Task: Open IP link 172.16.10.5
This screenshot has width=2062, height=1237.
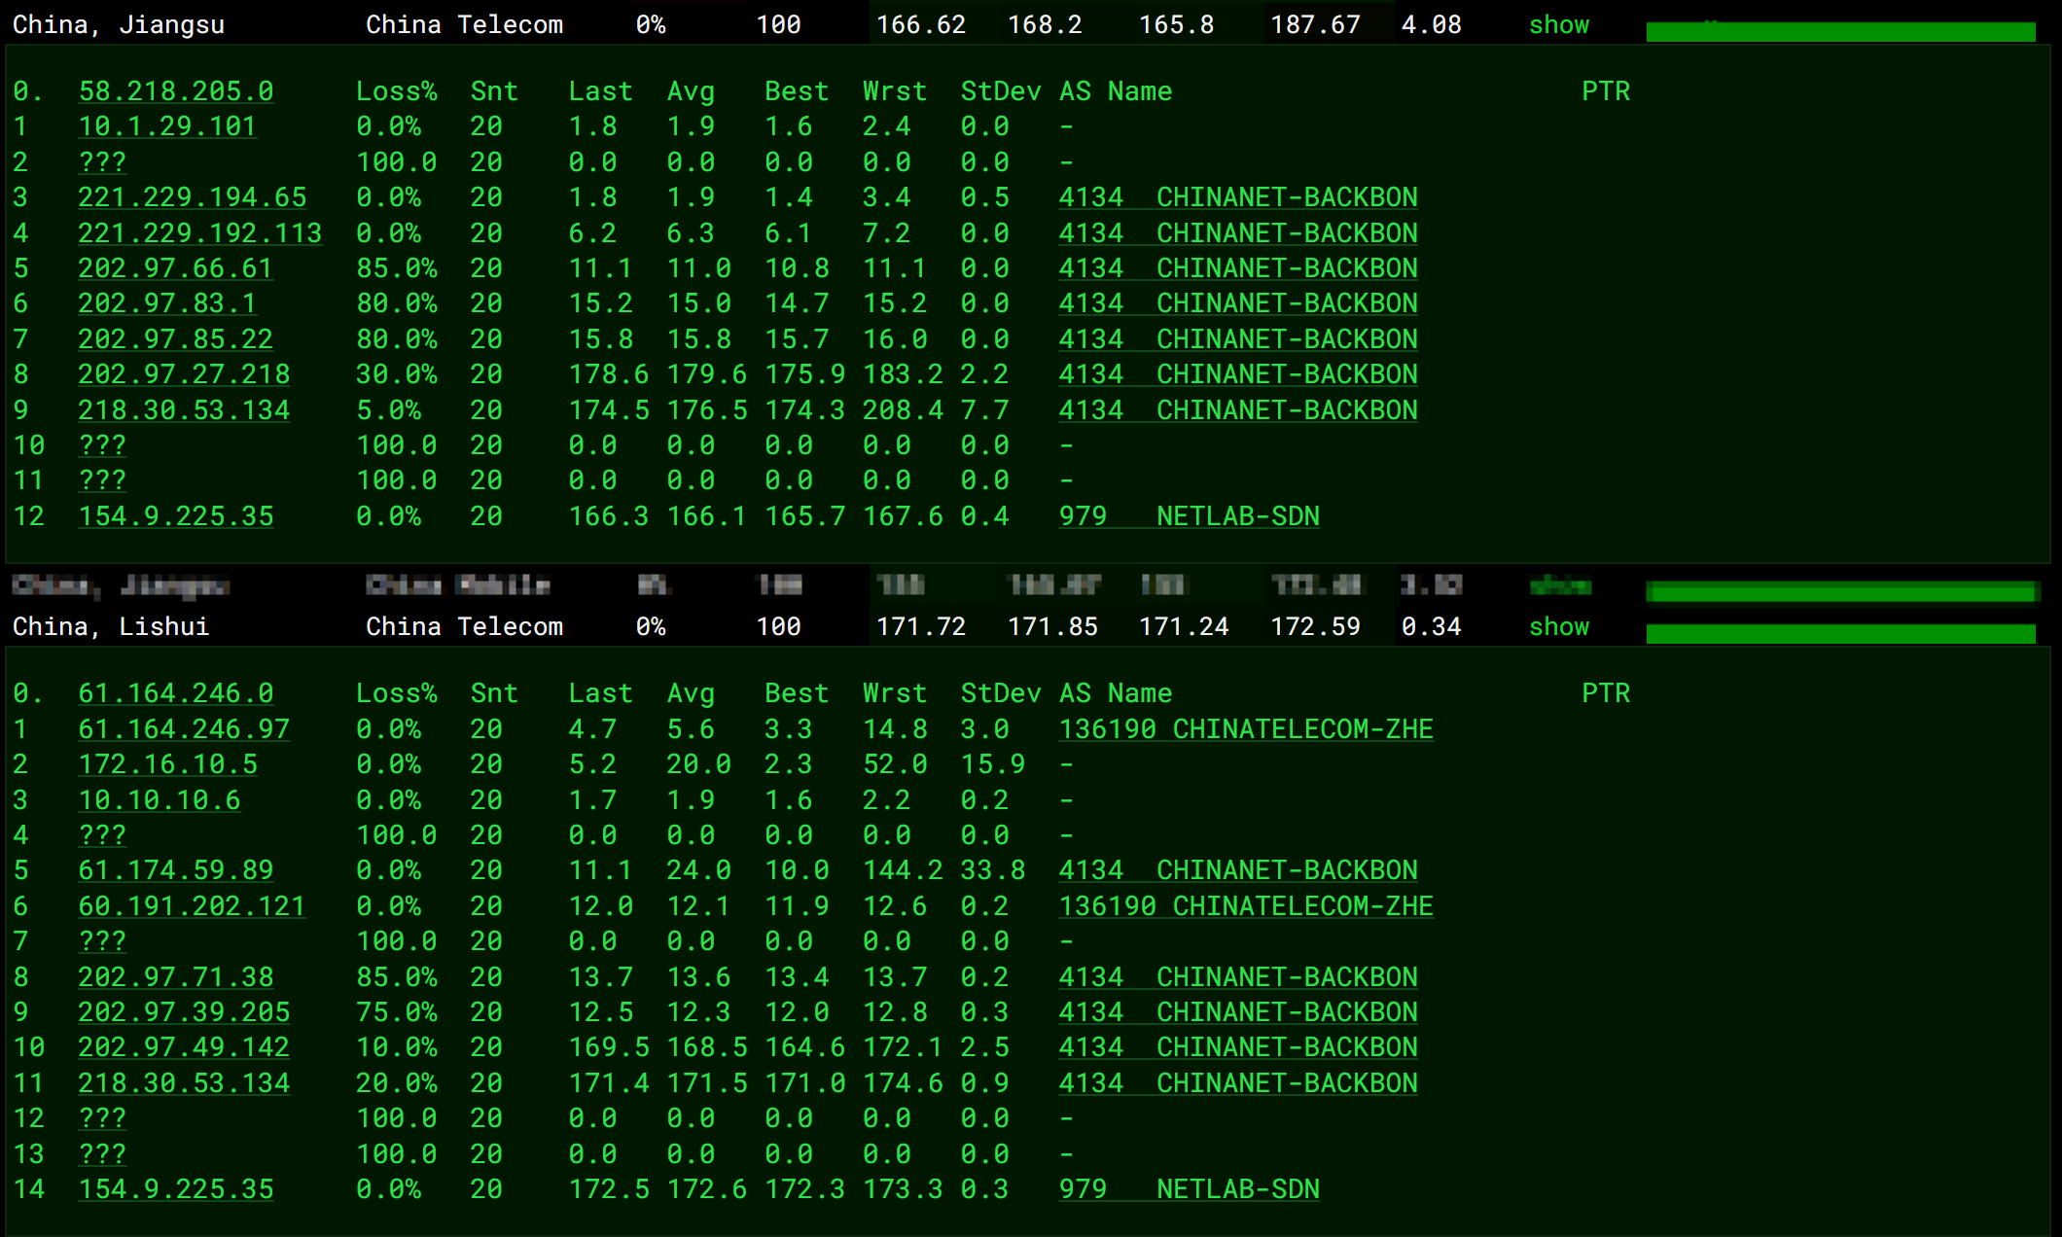Action: [x=167, y=764]
